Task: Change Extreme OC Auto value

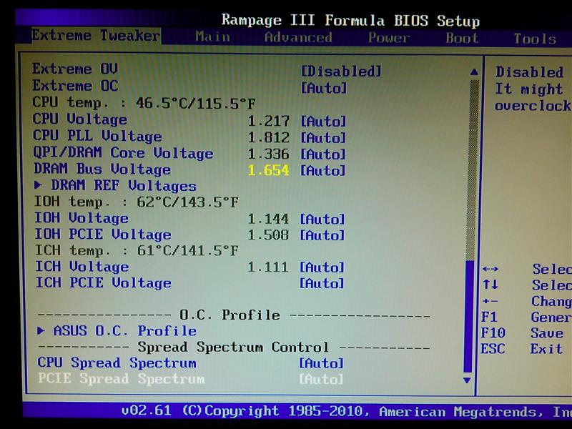Action: click(x=323, y=88)
